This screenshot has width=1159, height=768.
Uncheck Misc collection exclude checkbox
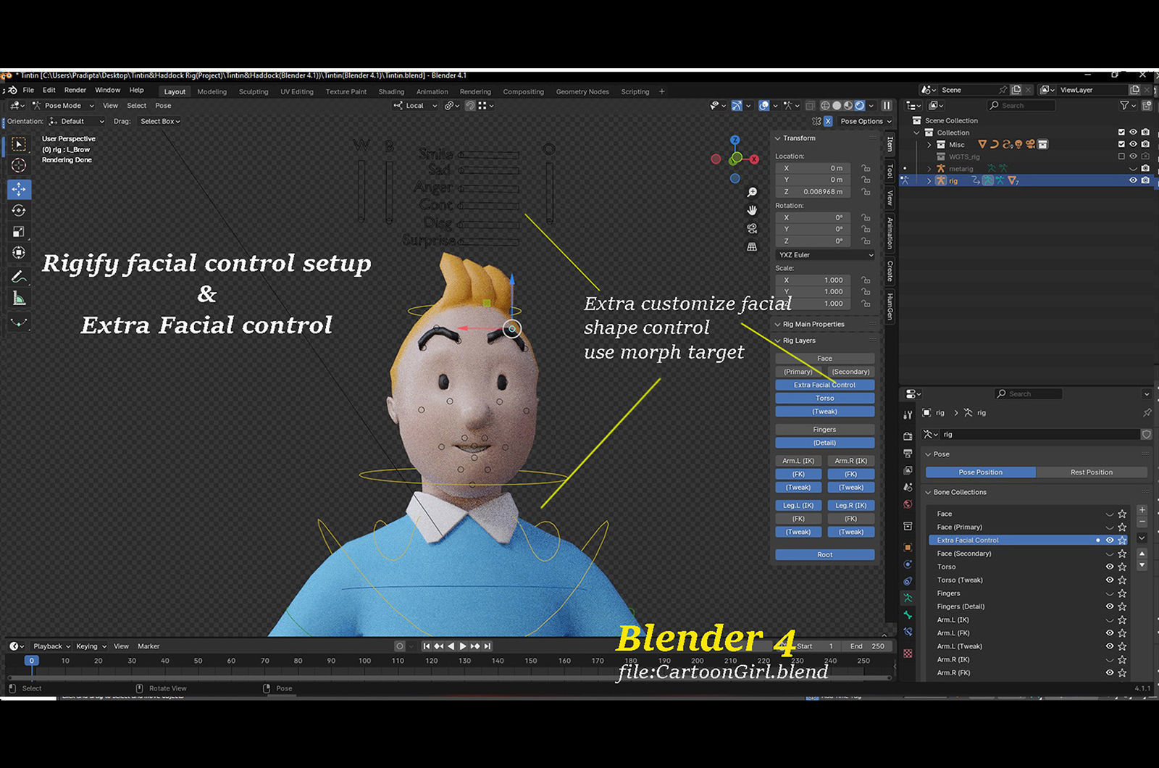pos(1121,144)
